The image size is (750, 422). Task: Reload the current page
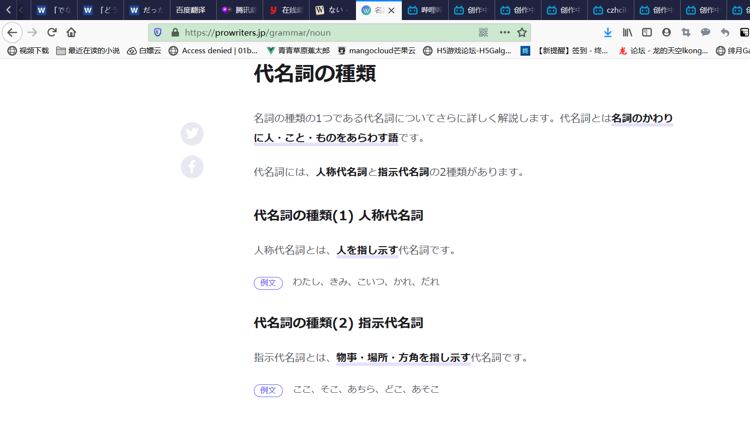point(52,33)
